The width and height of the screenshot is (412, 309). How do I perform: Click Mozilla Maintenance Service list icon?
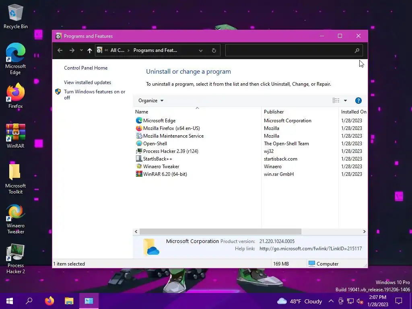(139, 136)
